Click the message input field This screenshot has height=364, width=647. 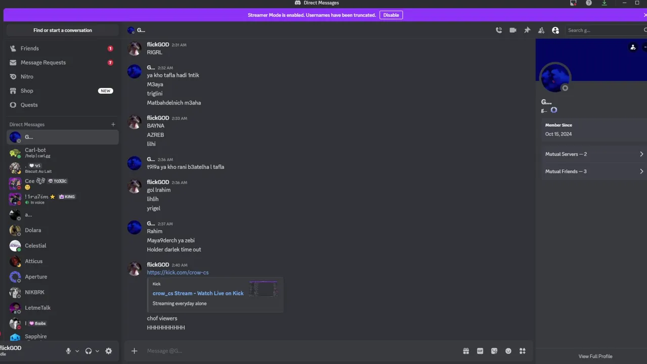tap(298, 351)
